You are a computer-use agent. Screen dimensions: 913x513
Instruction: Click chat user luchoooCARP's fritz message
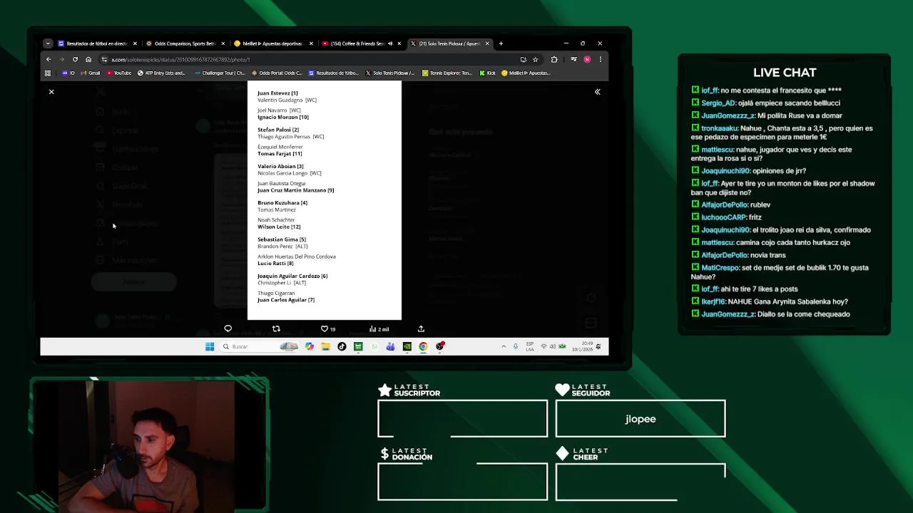point(727,217)
